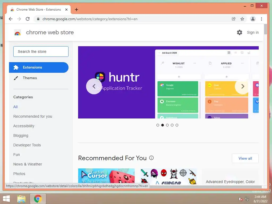Click the Search the store field
The image size is (272, 204).
coord(41,52)
